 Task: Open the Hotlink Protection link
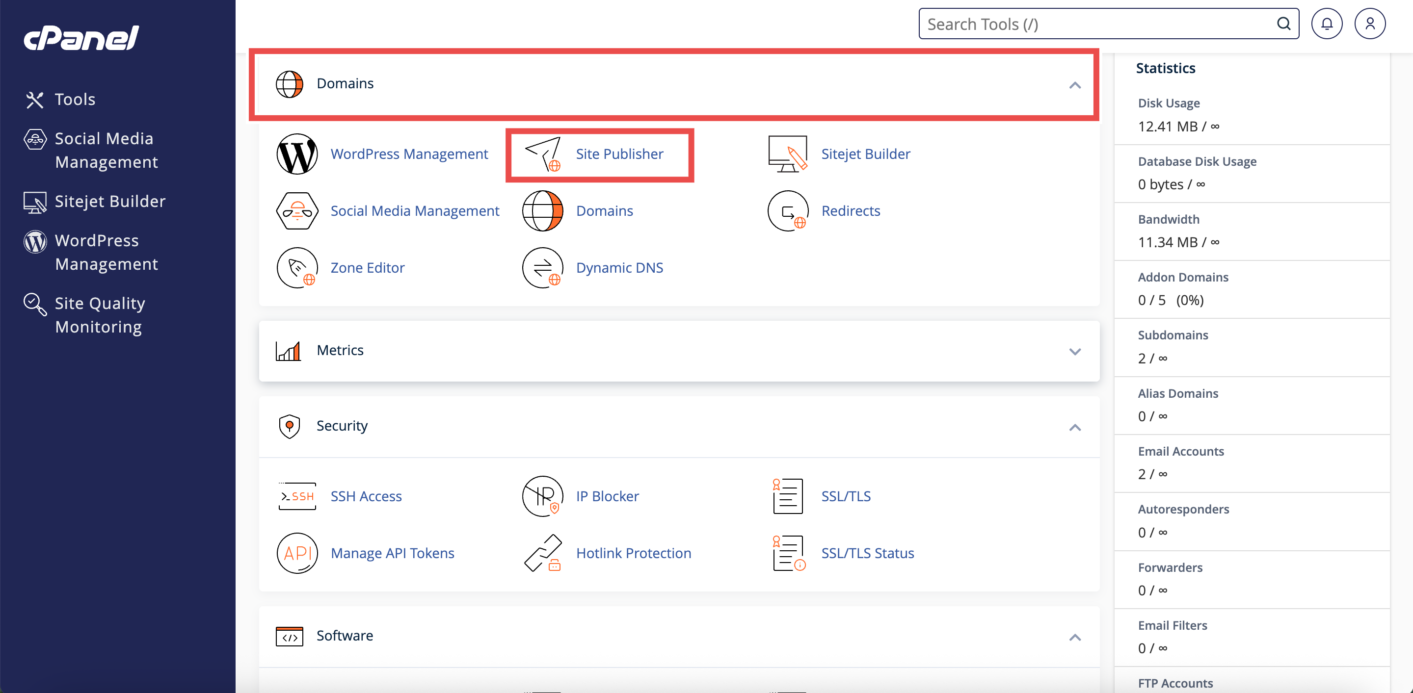tap(633, 553)
